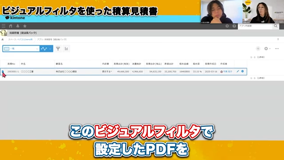Screen dimensions: 284x160
Task: Sort by 見積合計(税込) column header
Action: point(154,64)
